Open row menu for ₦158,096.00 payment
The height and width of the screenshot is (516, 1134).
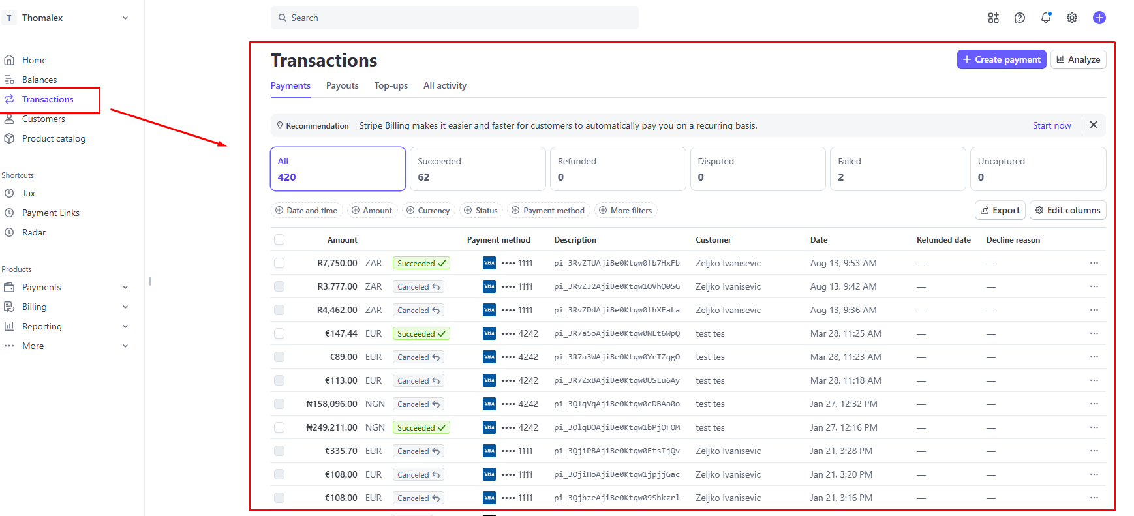click(x=1094, y=404)
